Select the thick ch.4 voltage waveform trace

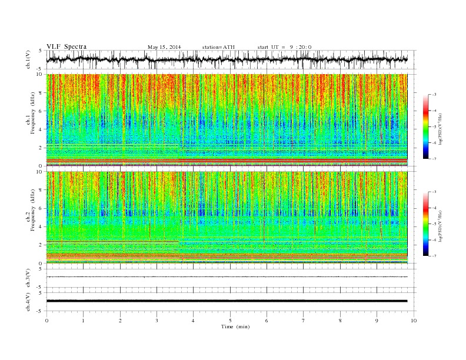pos(227,301)
